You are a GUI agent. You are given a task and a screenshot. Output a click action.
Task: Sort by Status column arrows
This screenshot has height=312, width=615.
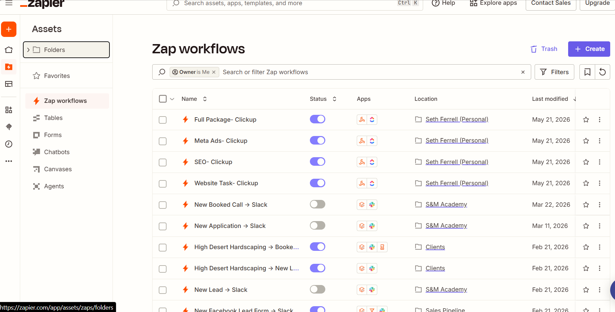click(x=335, y=99)
